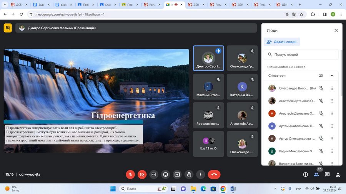Image resolution: width=346 pixels, height=194 pixels.
Task: Open the Activities panel icon
Action: pos(338,174)
